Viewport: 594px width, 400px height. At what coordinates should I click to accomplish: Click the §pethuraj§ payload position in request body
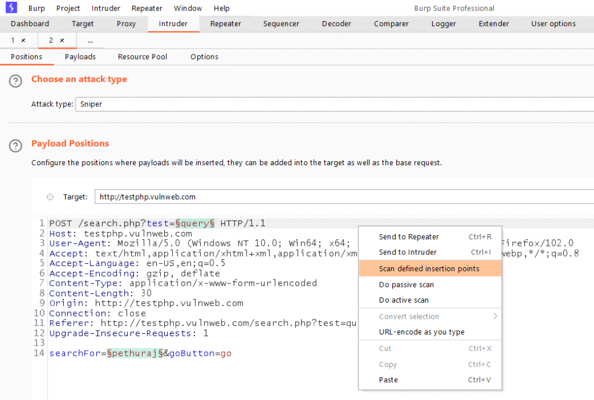click(135, 353)
